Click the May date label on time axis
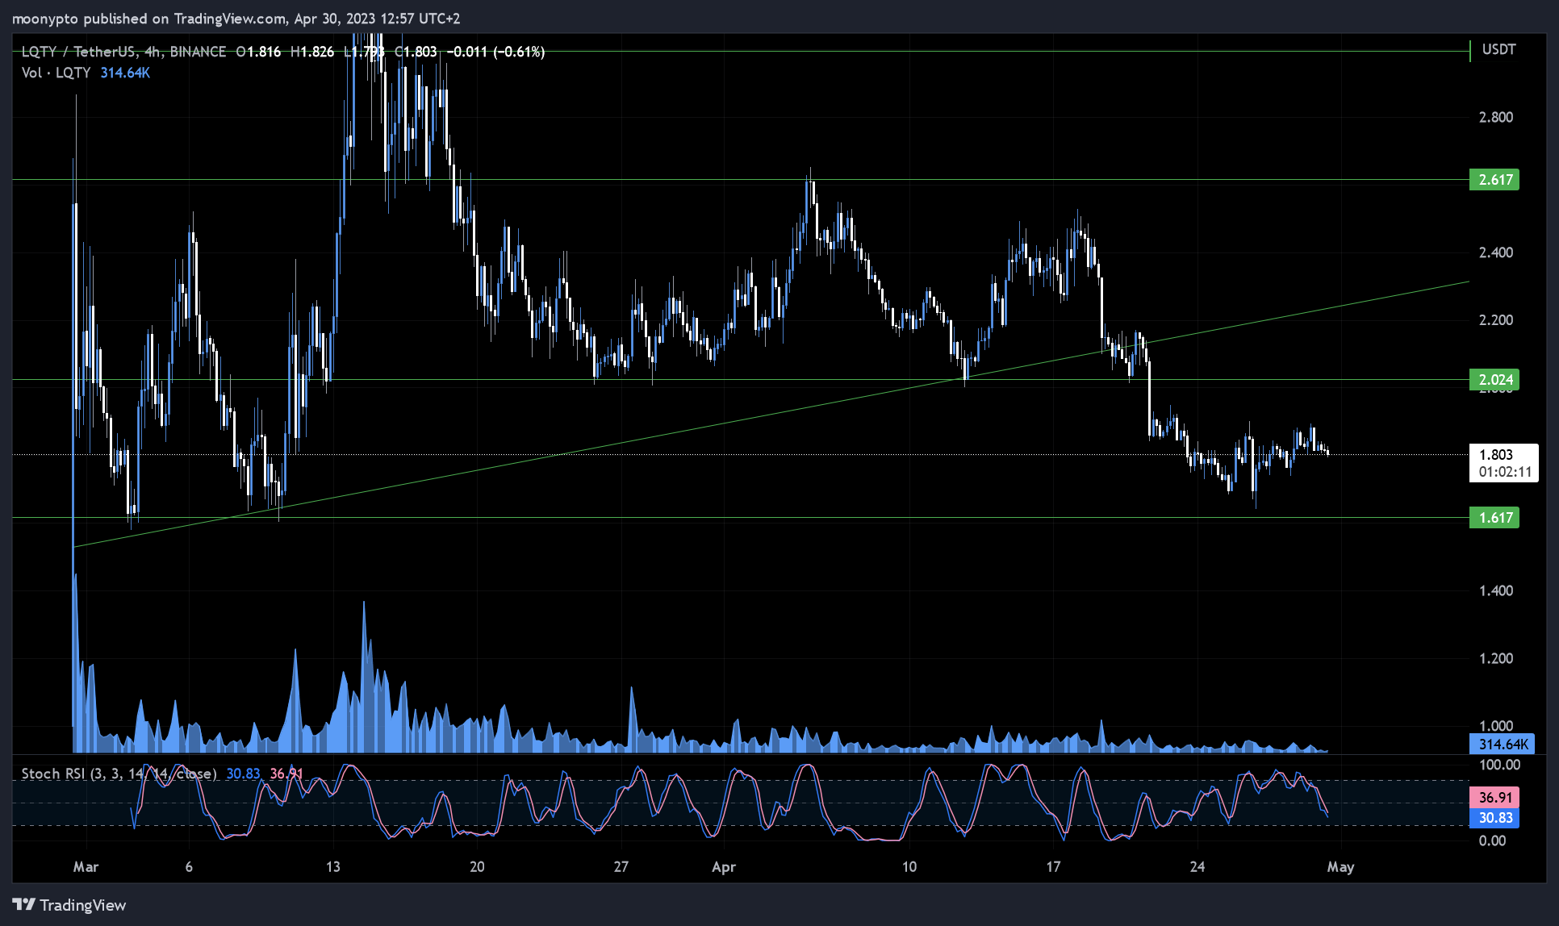 point(1340,867)
